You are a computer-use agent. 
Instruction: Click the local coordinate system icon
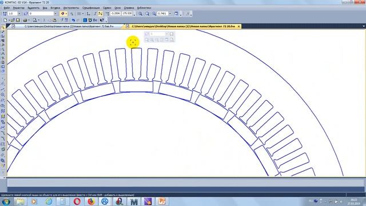click(x=89, y=14)
